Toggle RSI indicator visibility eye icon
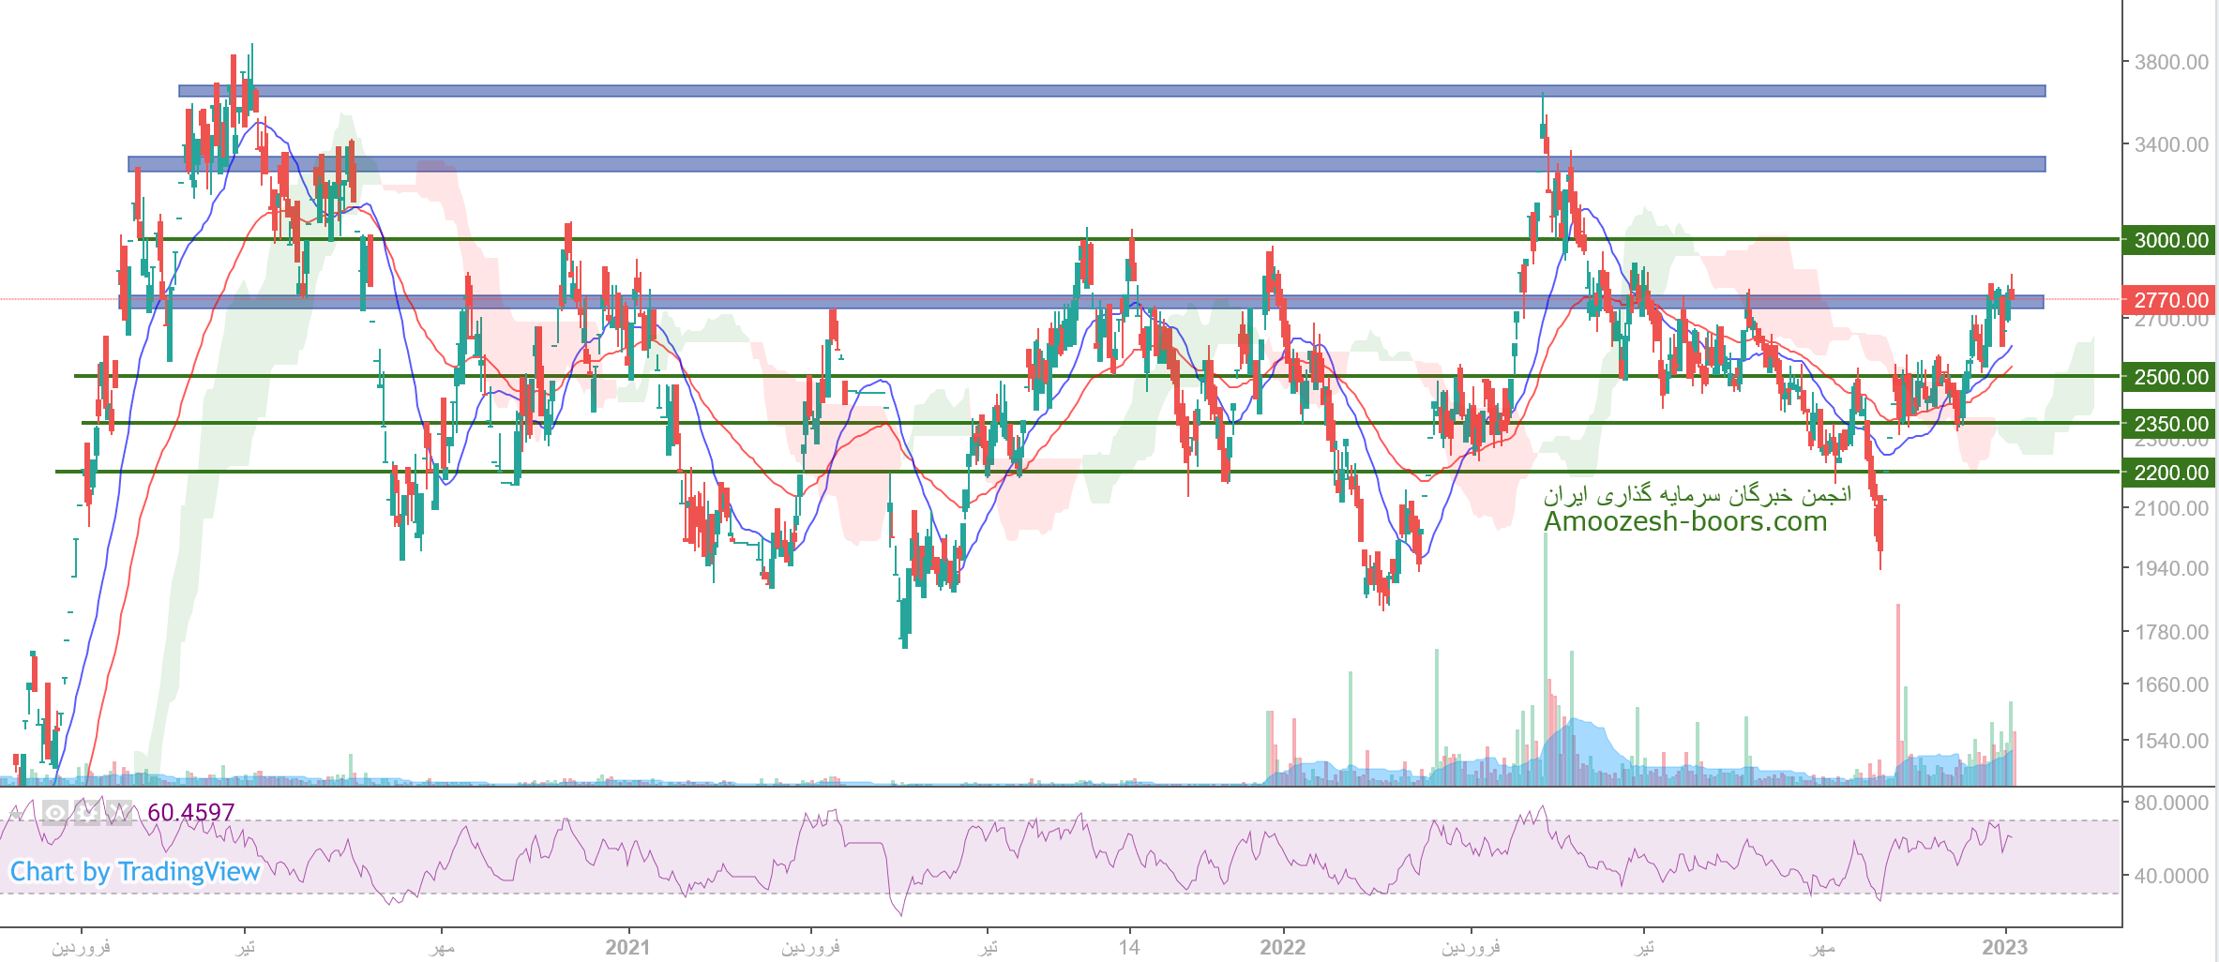Image resolution: width=2219 pixels, height=962 pixels. pos(55,812)
